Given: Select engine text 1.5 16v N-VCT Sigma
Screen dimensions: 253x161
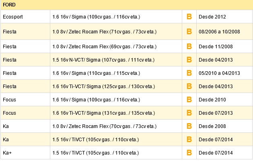Looking at the screenshot, I should [x=103, y=60].
